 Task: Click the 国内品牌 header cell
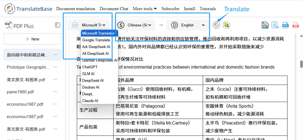tap(245, 80)
